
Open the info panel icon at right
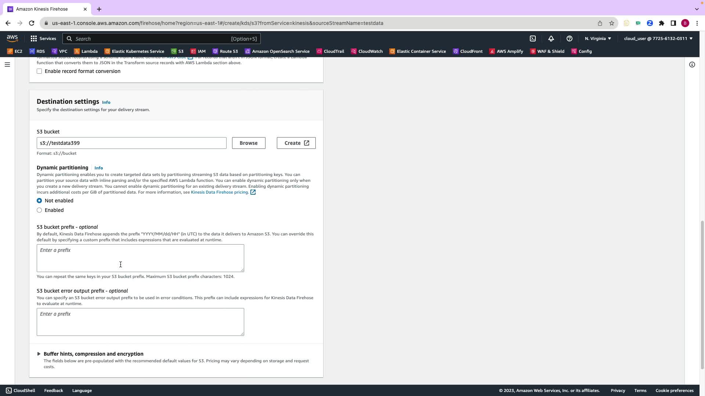[692, 65]
